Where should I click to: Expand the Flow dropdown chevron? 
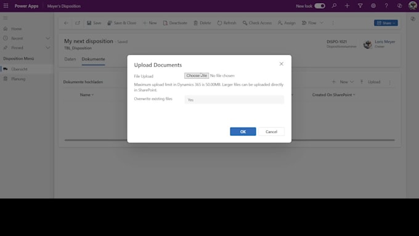click(322, 23)
